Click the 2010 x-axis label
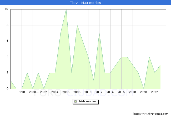This screenshot has width=171, height=118. (88, 92)
